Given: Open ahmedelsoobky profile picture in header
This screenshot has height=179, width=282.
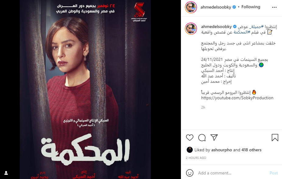Looking at the screenshot, I should pos(191,7).
